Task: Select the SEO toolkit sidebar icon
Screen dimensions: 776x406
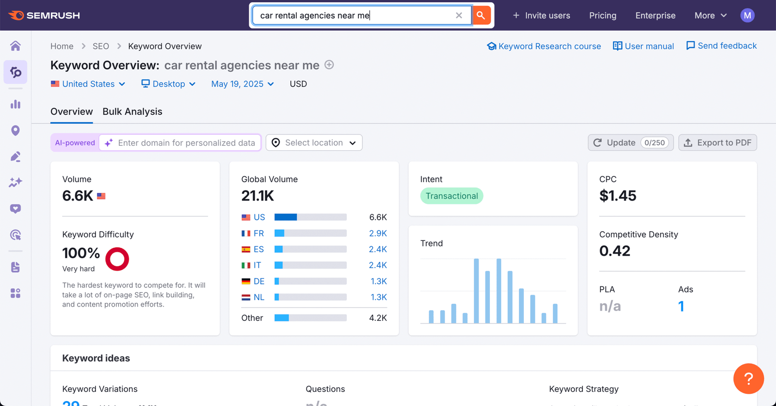Action: (x=16, y=72)
